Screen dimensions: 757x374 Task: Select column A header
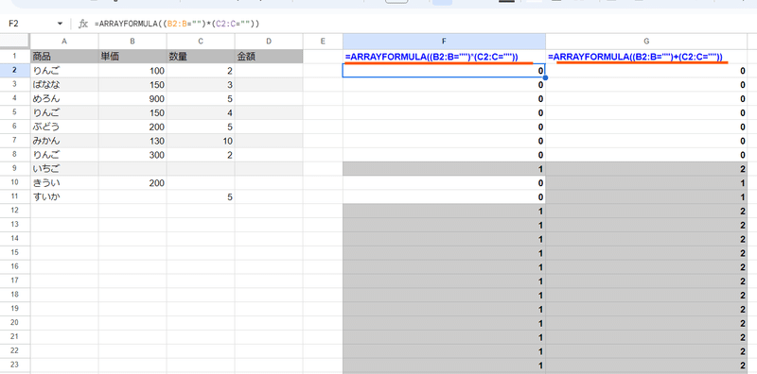[x=64, y=42]
